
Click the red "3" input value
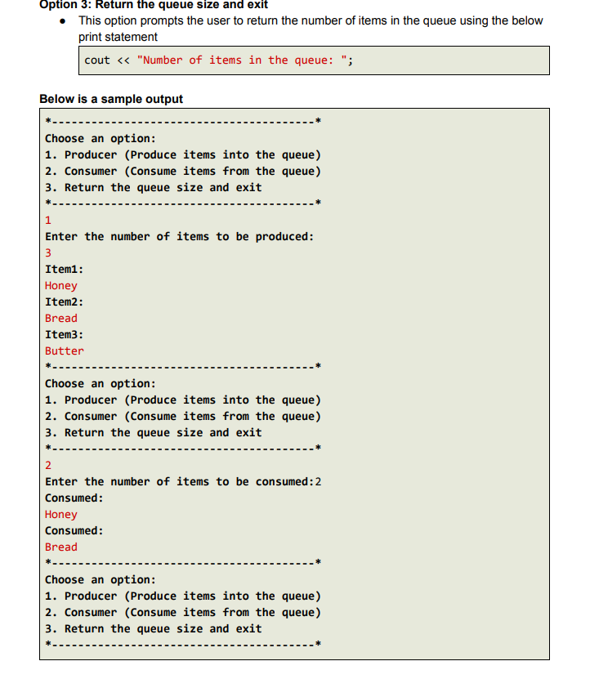[48, 253]
